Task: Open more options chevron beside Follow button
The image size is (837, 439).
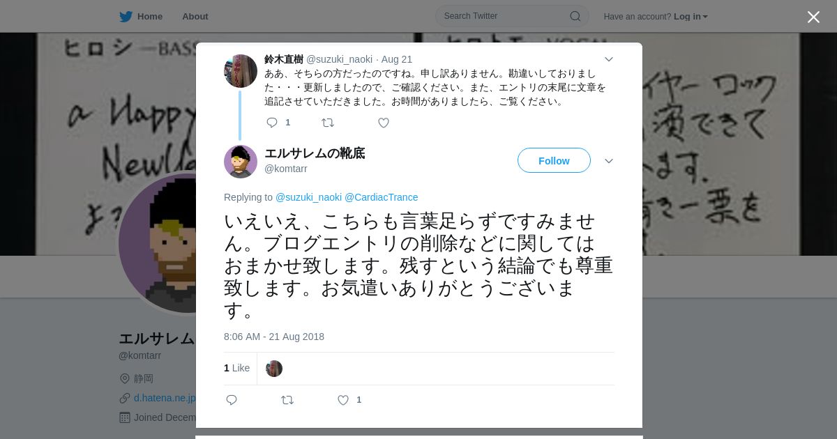Action: click(608, 161)
